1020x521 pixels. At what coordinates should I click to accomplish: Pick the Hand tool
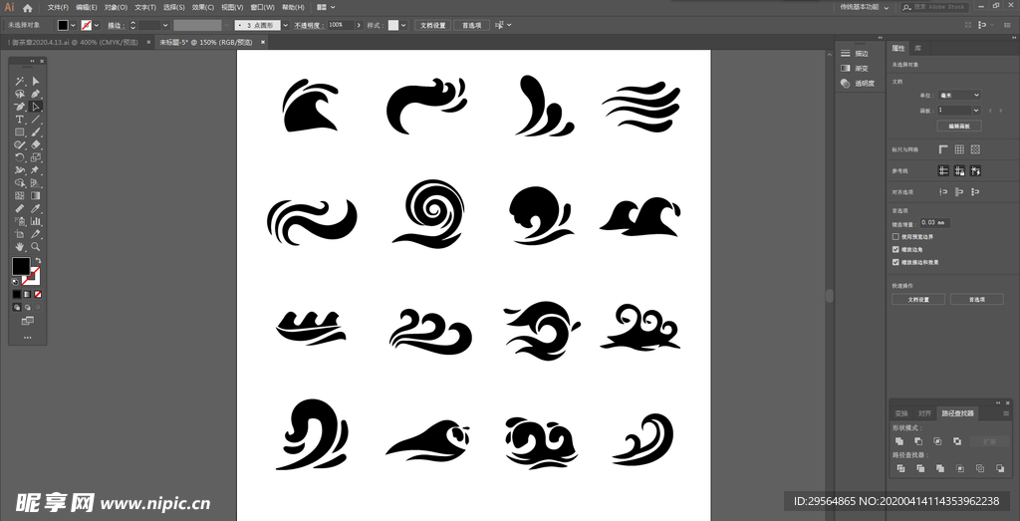tap(19, 246)
